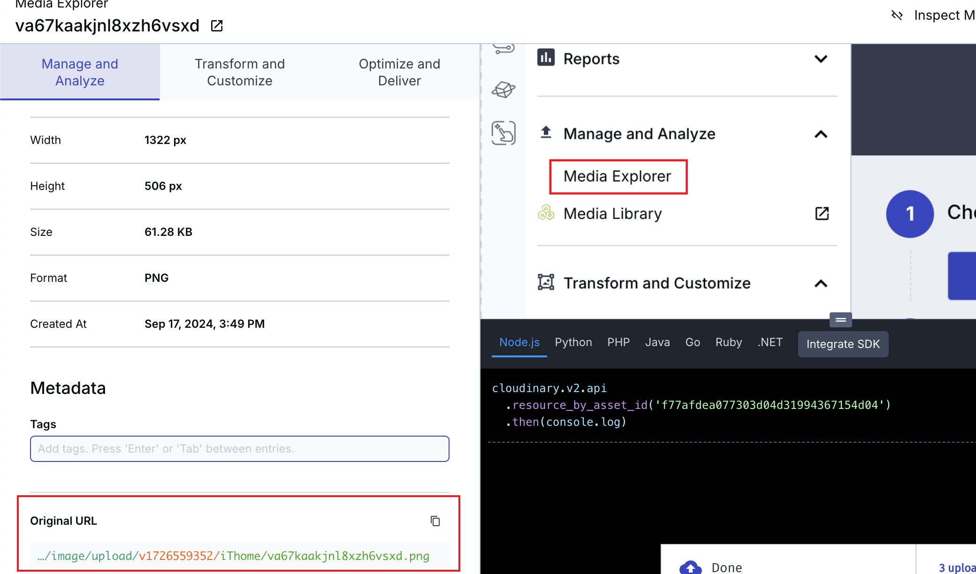Click the sidebar 3D cube icon
This screenshot has height=574, width=976.
tap(503, 89)
